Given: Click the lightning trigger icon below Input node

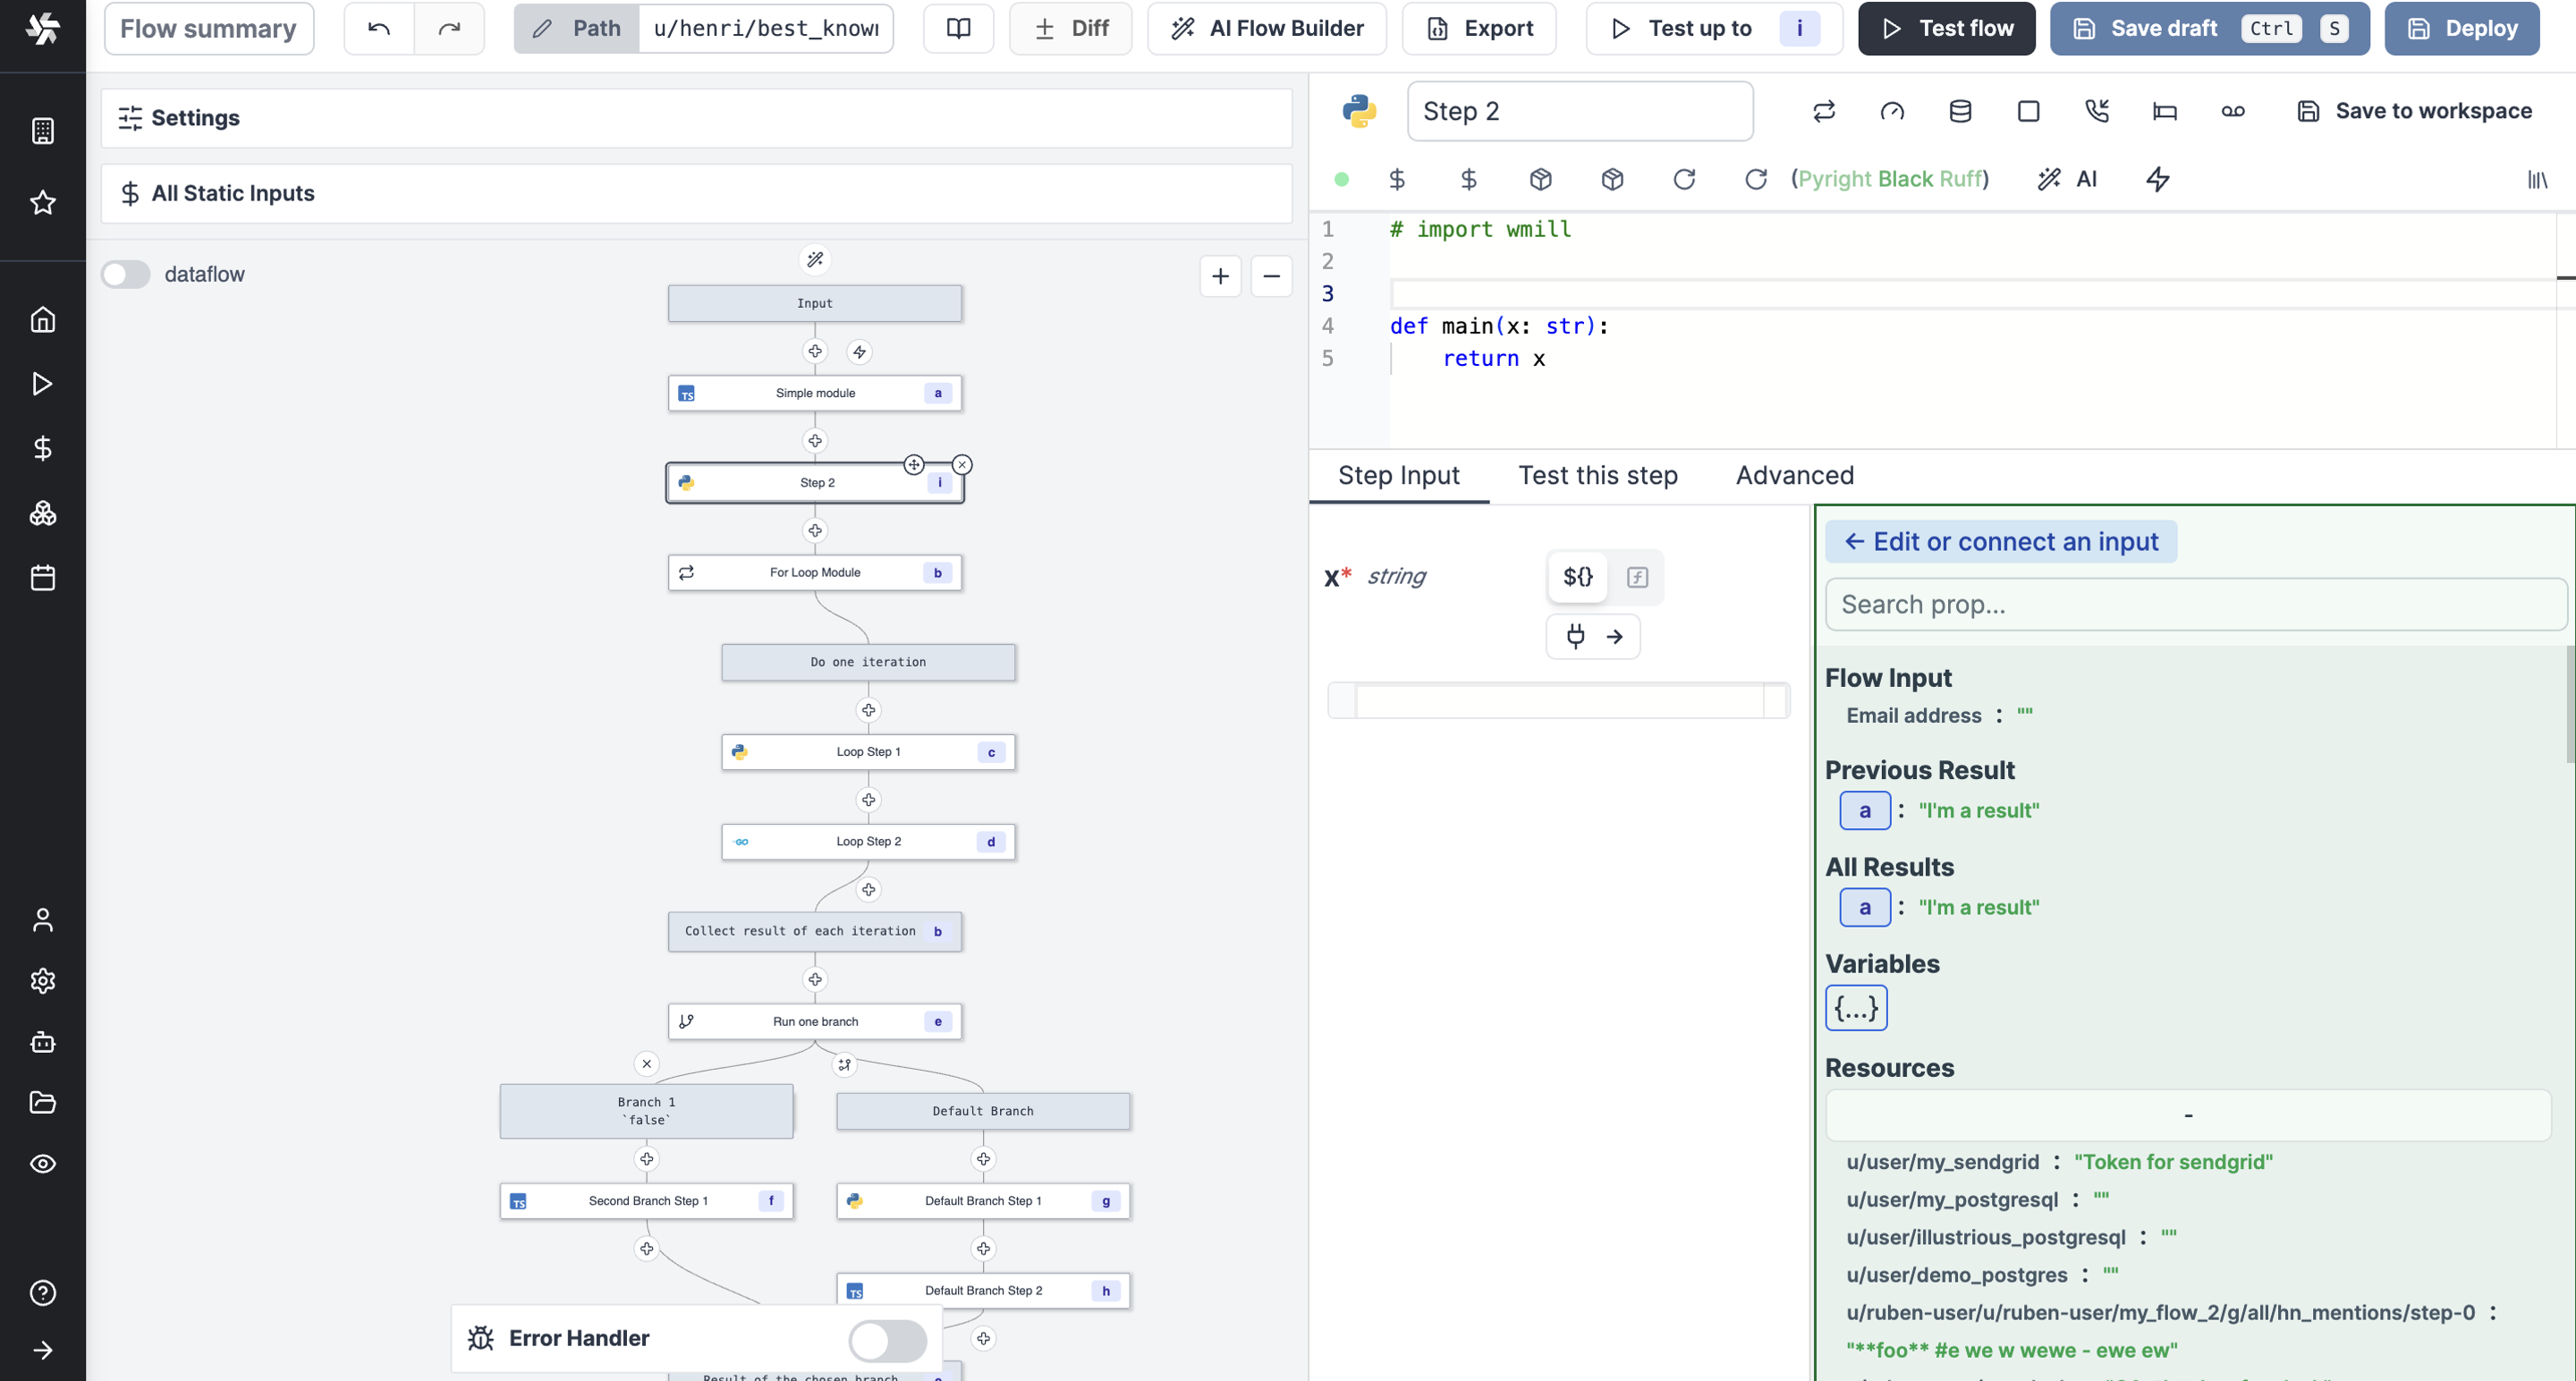Looking at the screenshot, I should (859, 352).
